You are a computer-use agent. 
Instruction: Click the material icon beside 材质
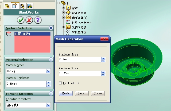(68, 22)
